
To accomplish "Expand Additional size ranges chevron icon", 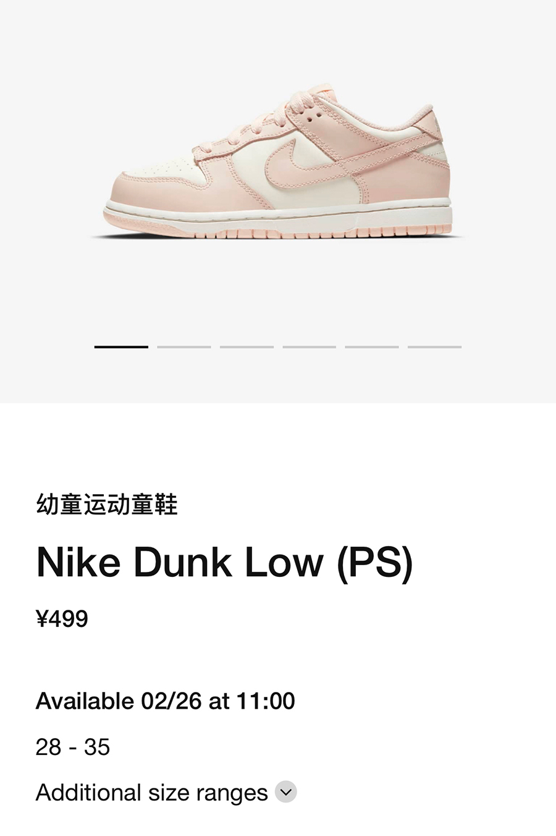I will pyautogui.click(x=285, y=792).
